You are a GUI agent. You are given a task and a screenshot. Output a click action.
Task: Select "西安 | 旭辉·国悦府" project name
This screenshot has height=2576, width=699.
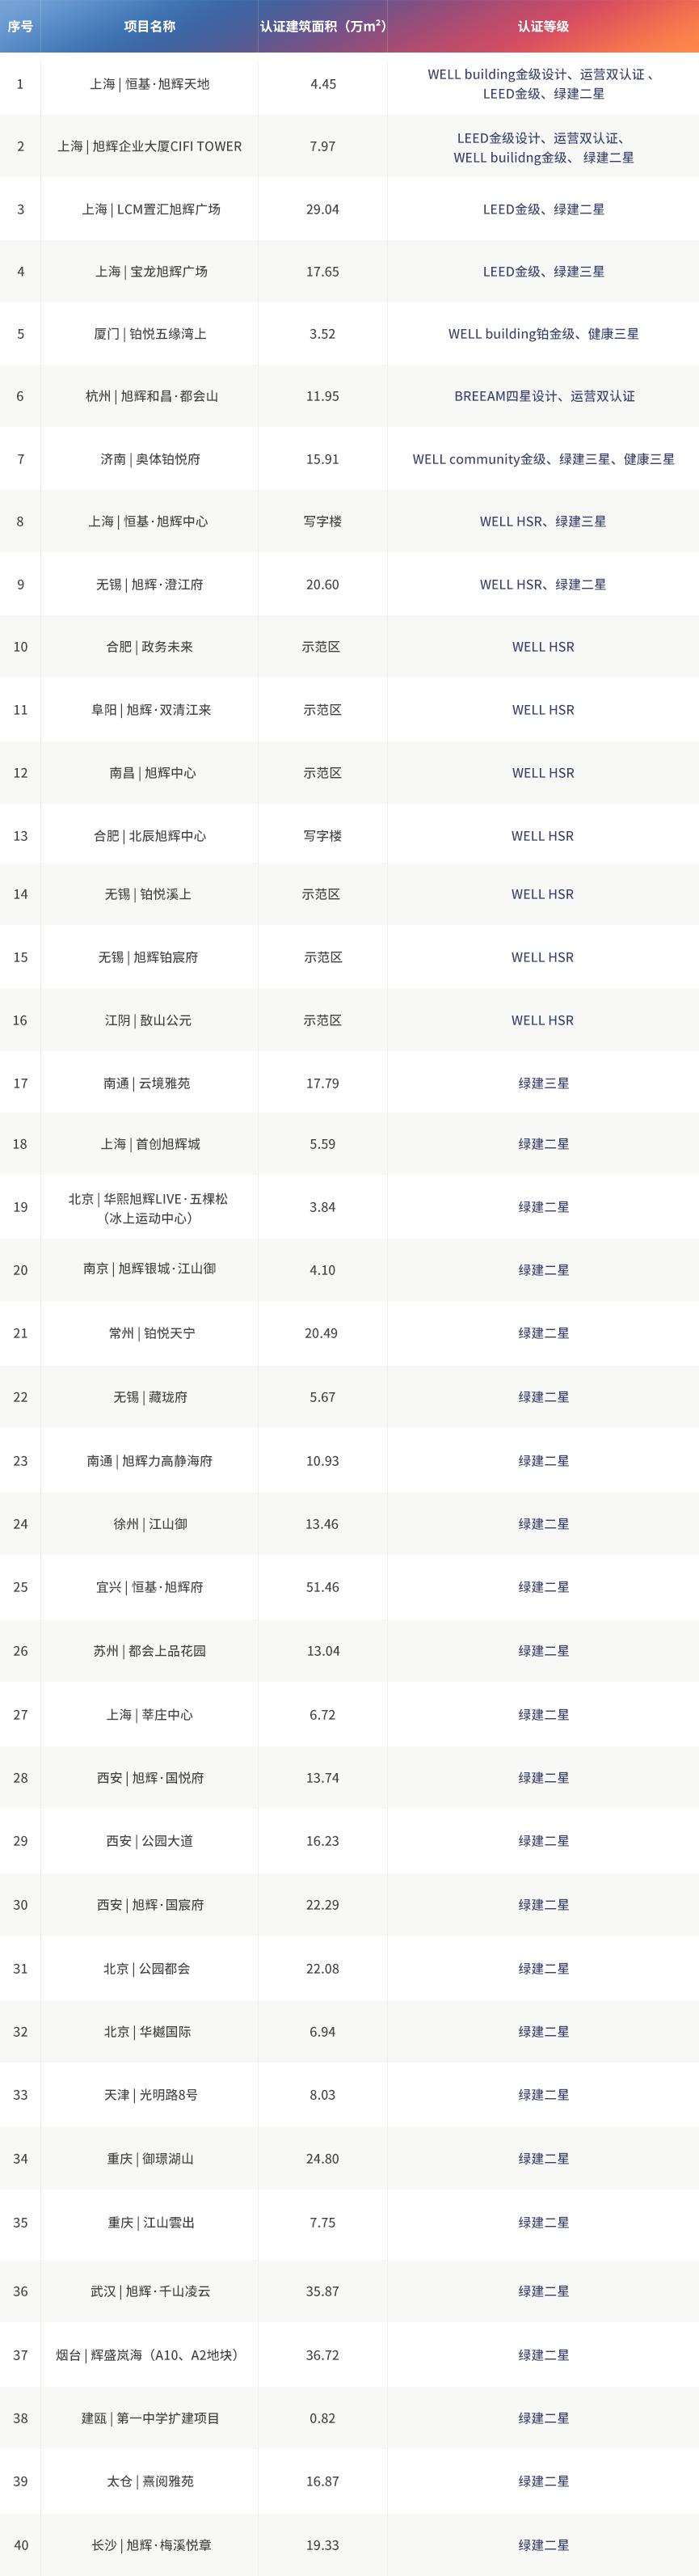click(150, 1778)
